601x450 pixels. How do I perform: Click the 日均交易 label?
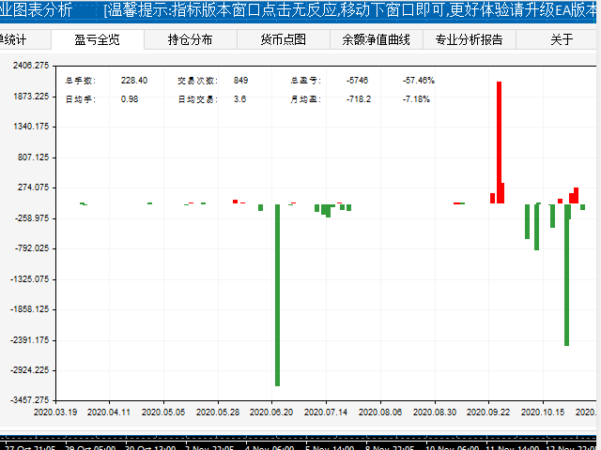197,99
